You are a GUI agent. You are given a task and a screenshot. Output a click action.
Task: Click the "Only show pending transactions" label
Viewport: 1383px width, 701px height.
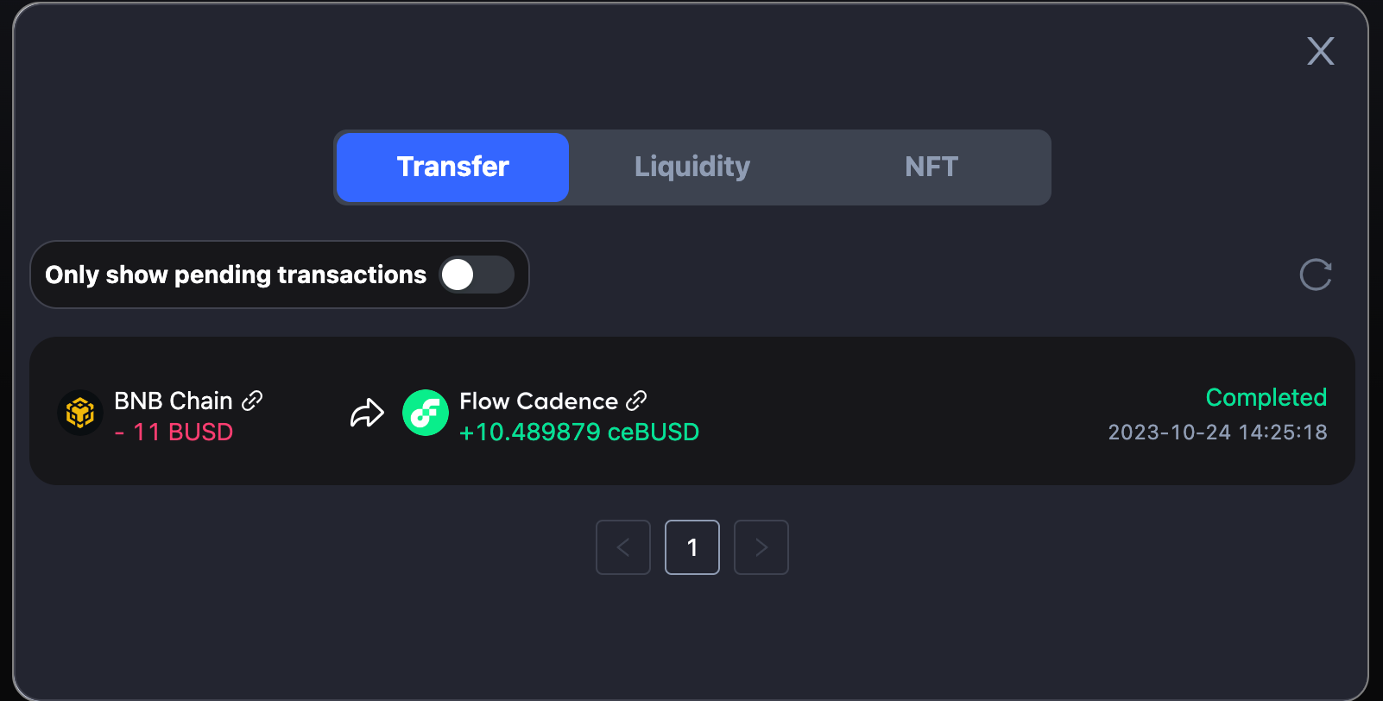(236, 275)
